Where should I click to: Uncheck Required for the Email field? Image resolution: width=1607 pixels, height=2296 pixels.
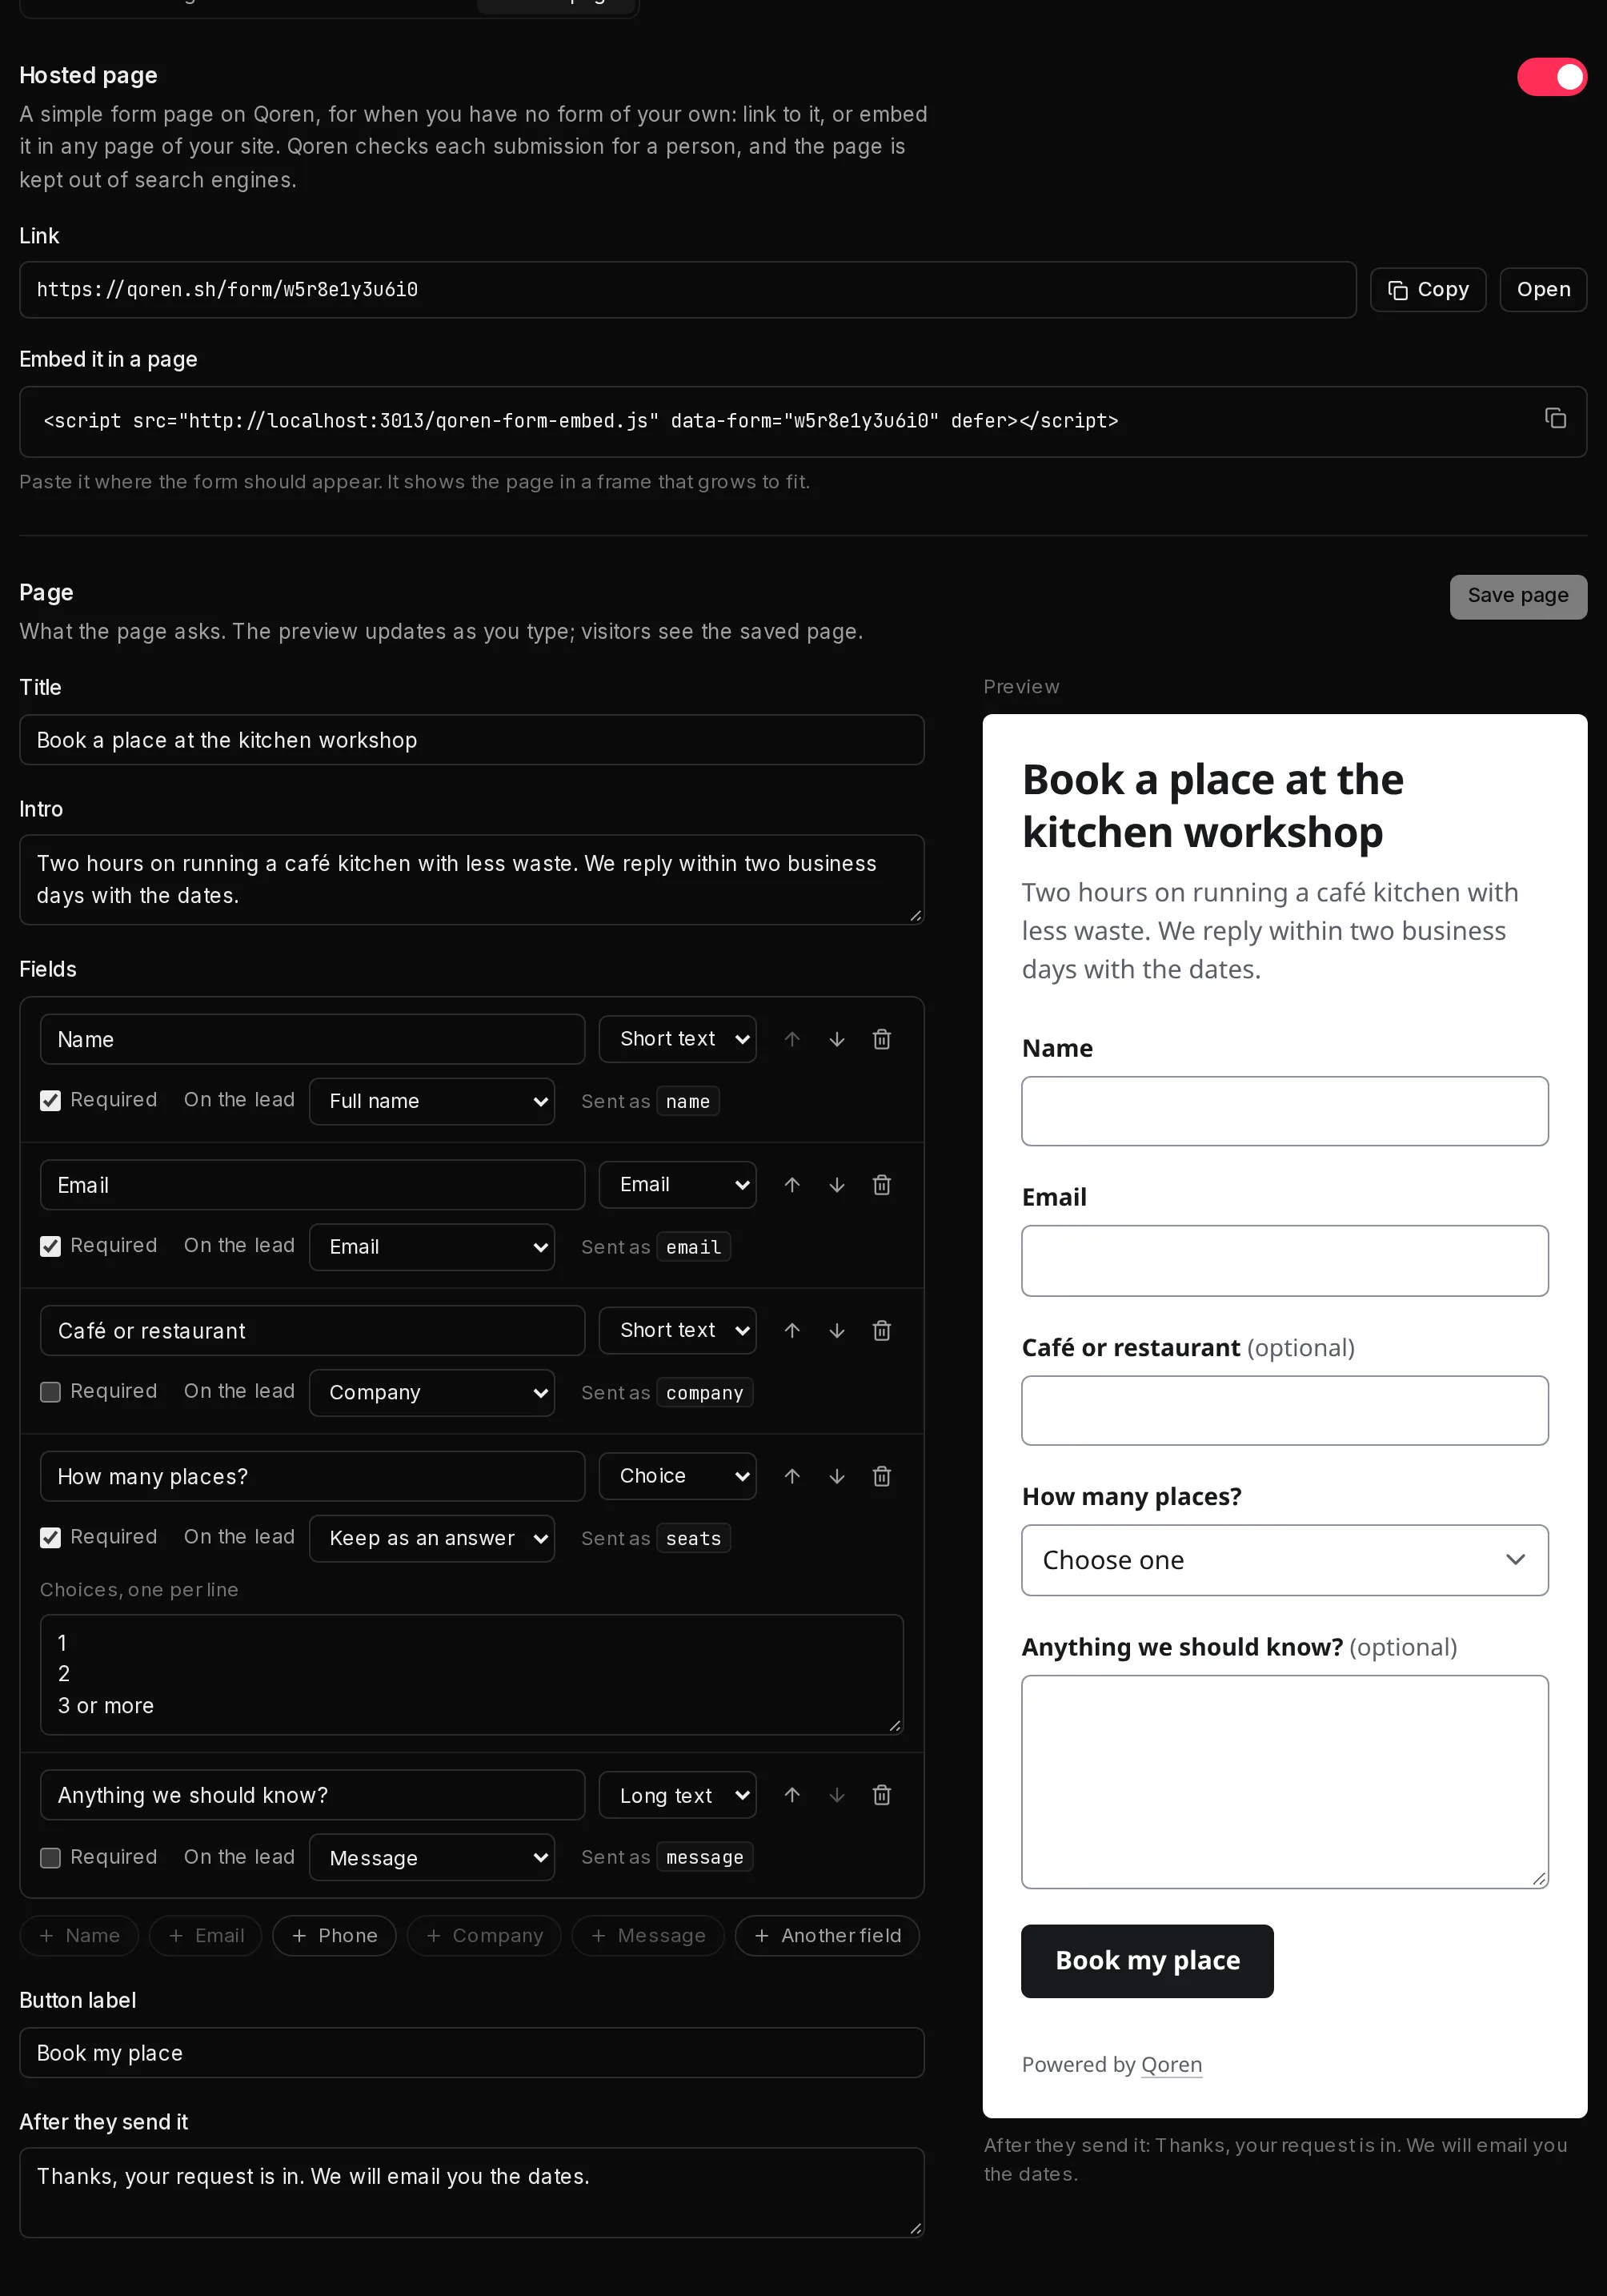click(50, 1246)
